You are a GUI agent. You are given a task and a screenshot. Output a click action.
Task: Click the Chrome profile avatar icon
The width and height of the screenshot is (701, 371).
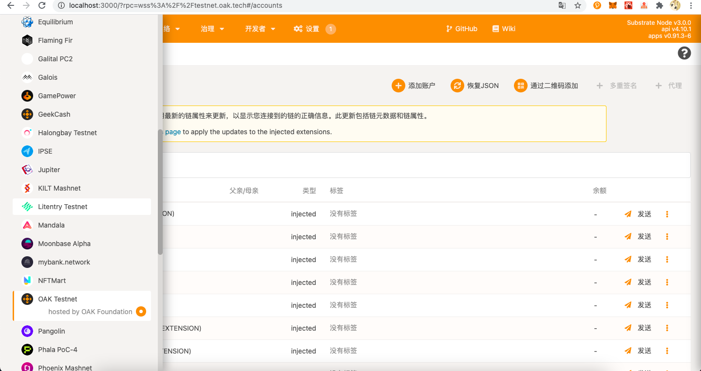point(675,5)
